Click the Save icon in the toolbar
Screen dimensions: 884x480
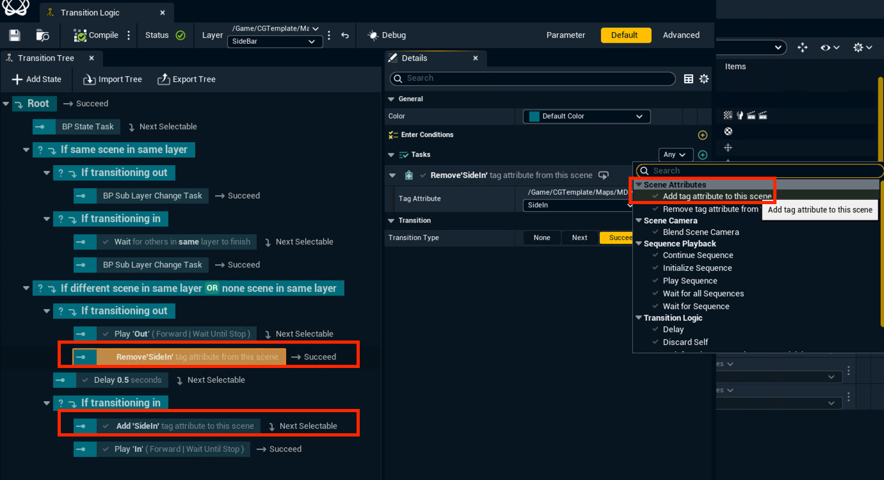pyautogui.click(x=15, y=35)
